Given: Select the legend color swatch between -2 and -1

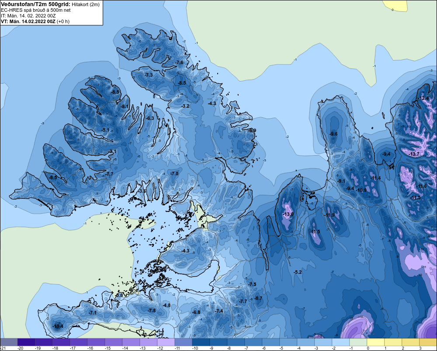Looking at the screenshot, I should pyautogui.click(x=340, y=342).
